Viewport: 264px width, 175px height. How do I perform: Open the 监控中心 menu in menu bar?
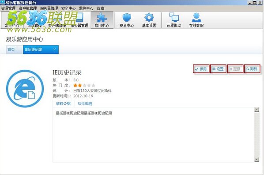coord(86,8)
